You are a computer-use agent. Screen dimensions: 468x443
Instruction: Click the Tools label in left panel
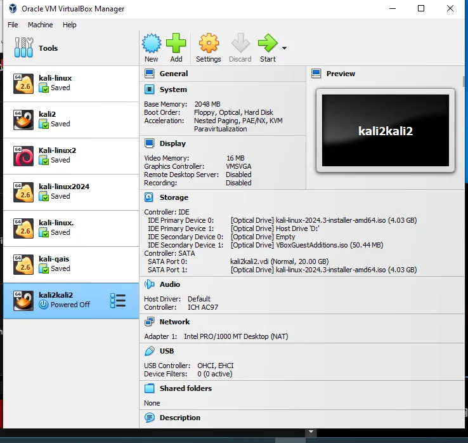tap(48, 48)
